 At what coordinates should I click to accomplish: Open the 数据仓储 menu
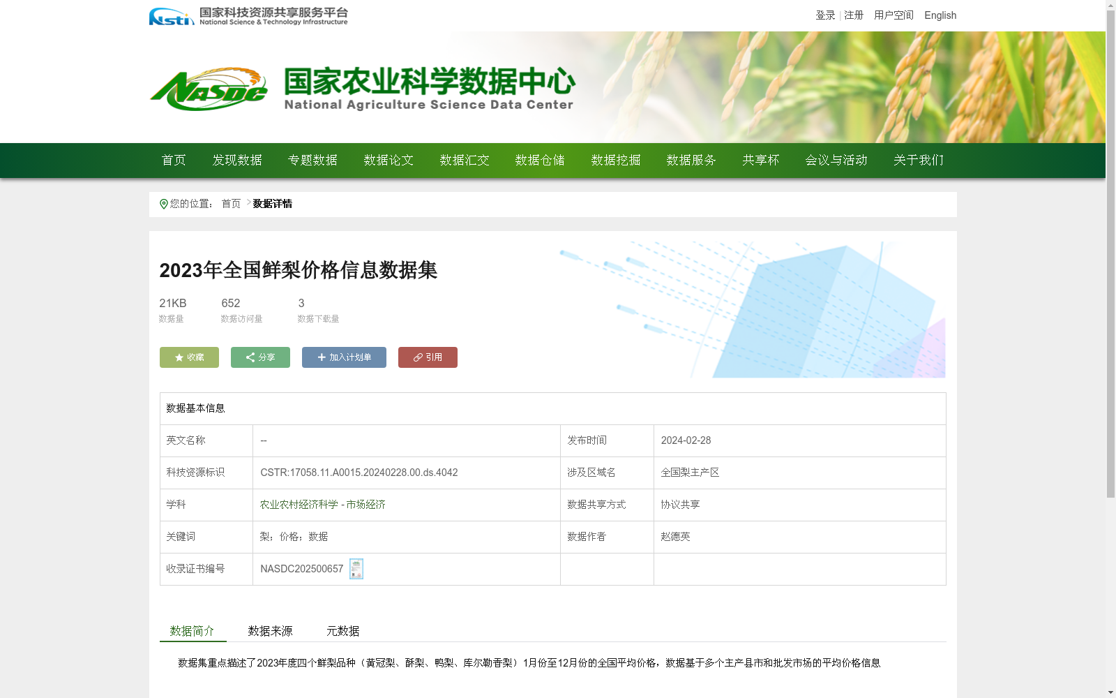540,161
